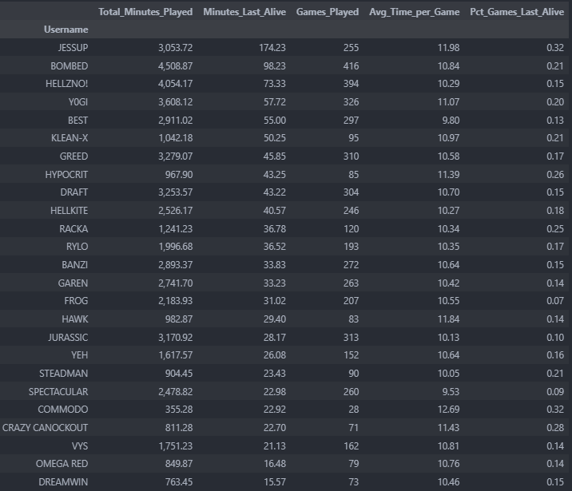Select the Total_Minutes_Played column header

145,12
